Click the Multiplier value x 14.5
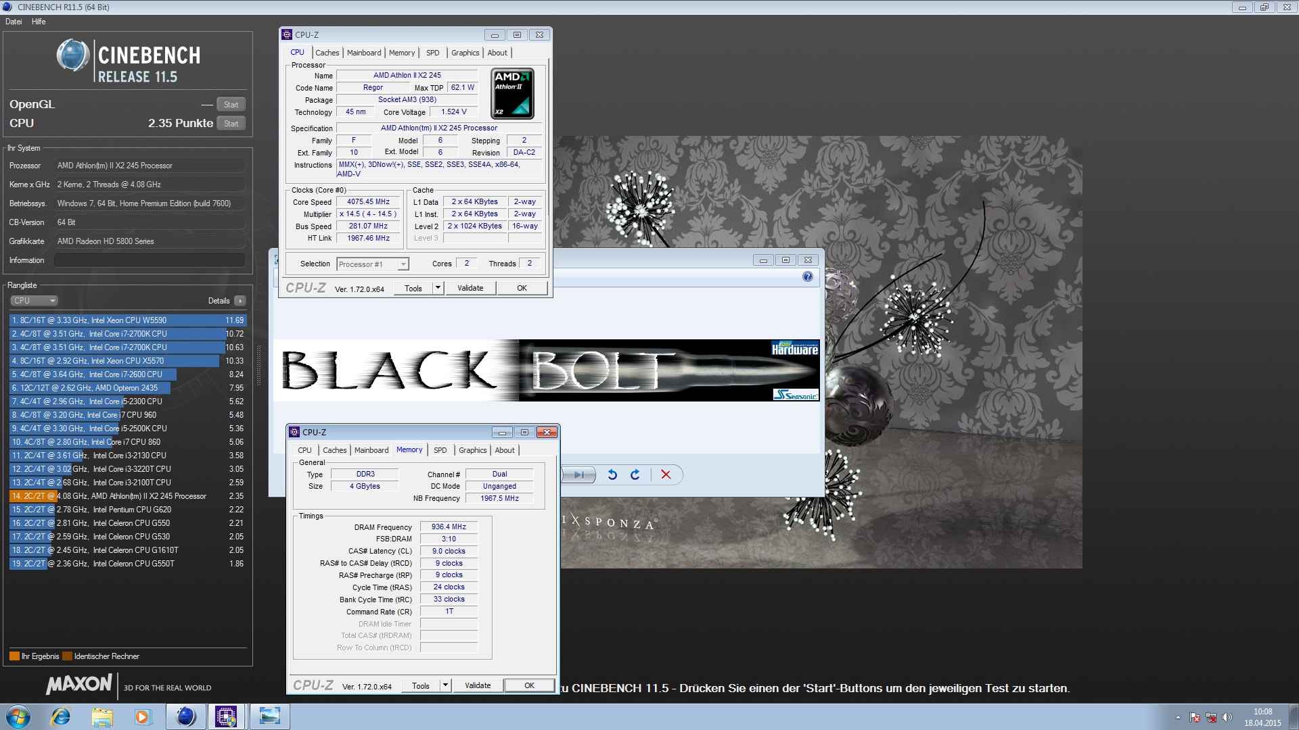The image size is (1299, 730). click(x=369, y=214)
